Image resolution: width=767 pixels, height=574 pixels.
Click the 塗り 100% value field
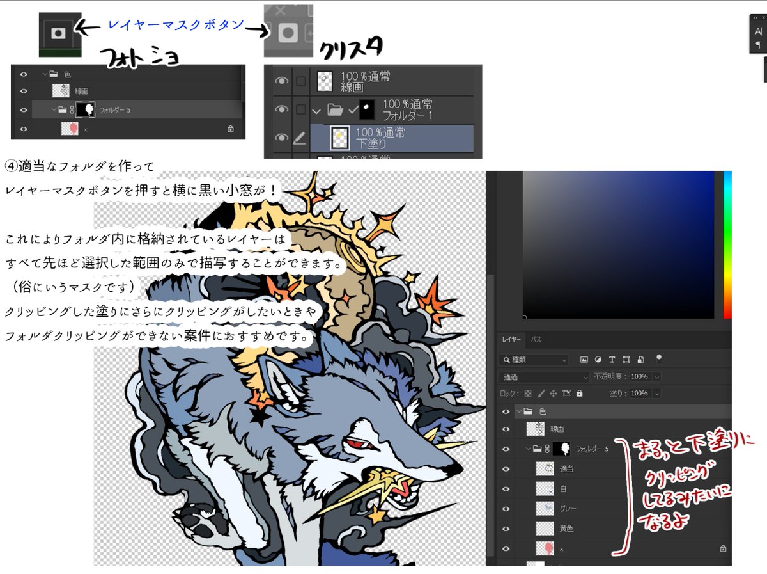(640, 394)
